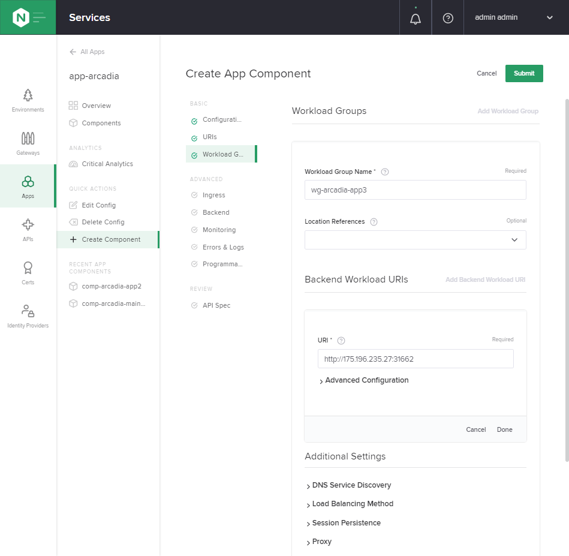Click the Critical Analytics gauge icon

(73, 164)
